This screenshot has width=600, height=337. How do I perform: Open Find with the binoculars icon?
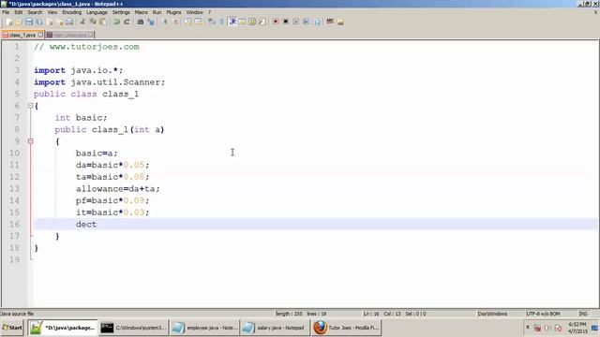[x=140, y=22]
